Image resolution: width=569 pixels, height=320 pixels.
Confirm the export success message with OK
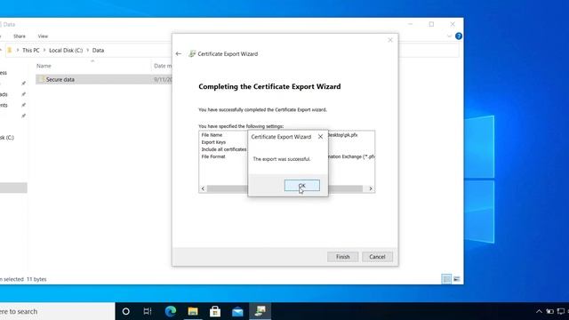pos(302,186)
